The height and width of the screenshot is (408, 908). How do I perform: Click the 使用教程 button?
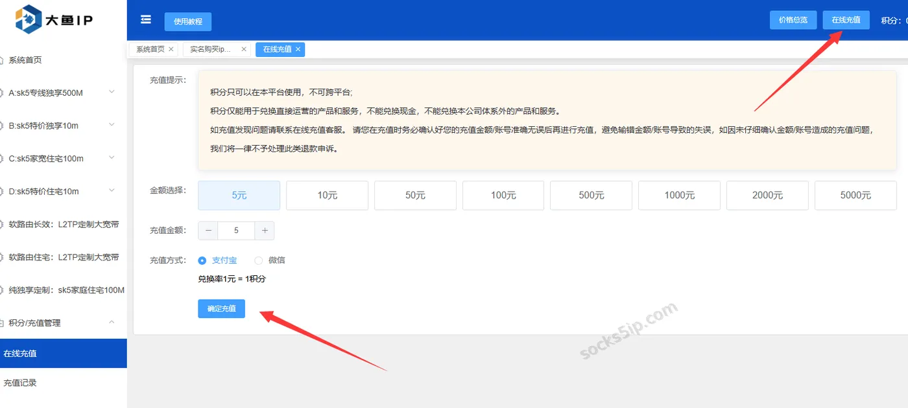click(188, 21)
